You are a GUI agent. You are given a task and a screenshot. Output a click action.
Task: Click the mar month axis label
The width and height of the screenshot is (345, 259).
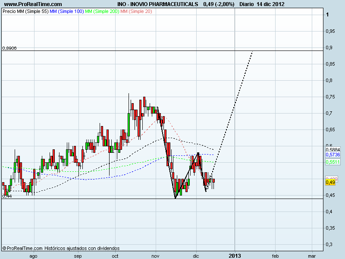coord(312,256)
